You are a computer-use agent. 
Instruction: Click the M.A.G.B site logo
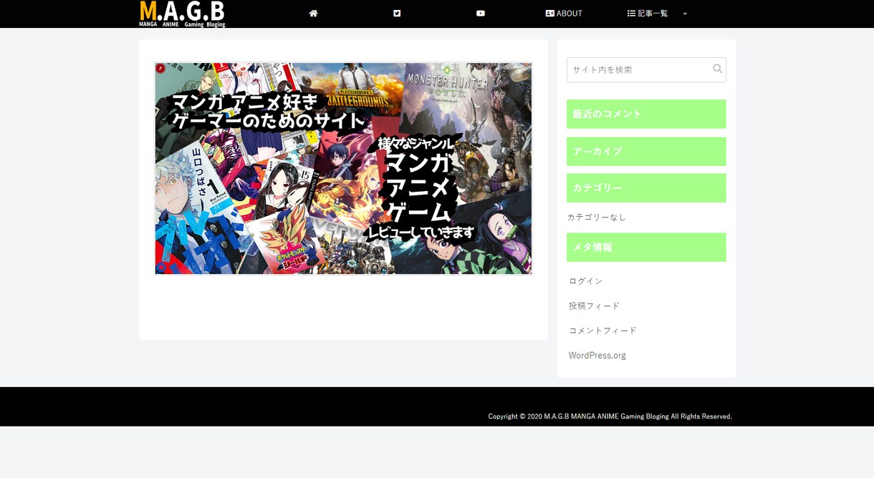182,14
